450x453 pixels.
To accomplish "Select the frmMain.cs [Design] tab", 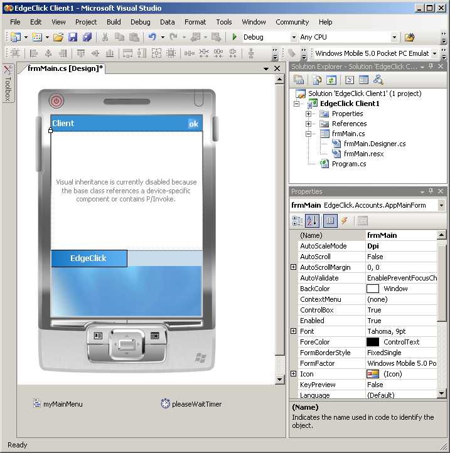I will coord(65,68).
